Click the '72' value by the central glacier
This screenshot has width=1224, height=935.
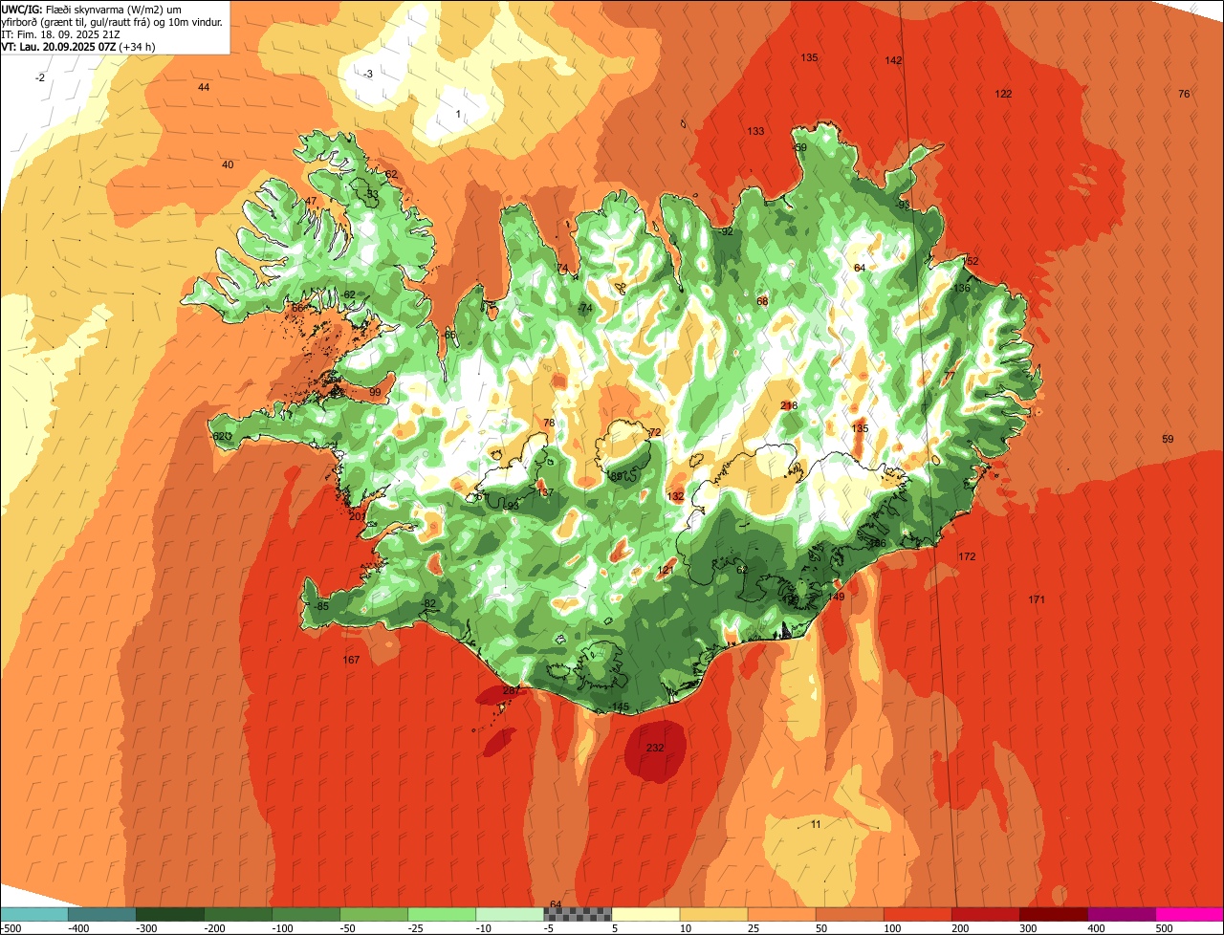pyautogui.click(x=655, y=432)
